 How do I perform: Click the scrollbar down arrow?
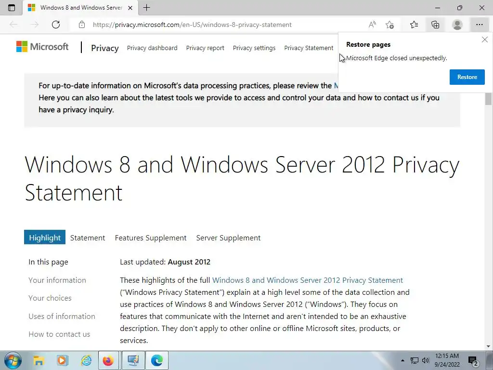(488, 346)
